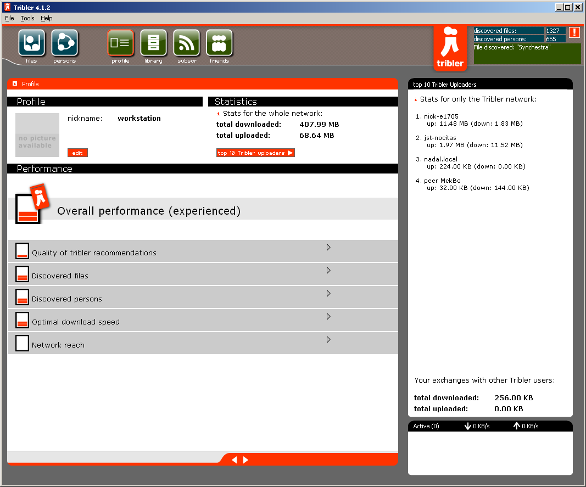Screen dimensions: 586x487
Task: Select the profile toolbar icon
Action: pyautogui.click(x=120, y=43)
